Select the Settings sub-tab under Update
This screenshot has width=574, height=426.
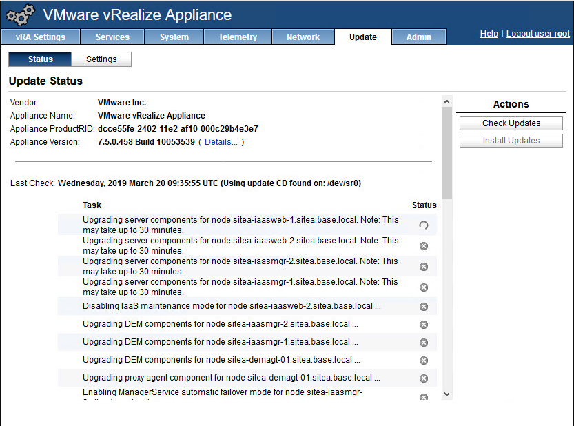(101, 59)
